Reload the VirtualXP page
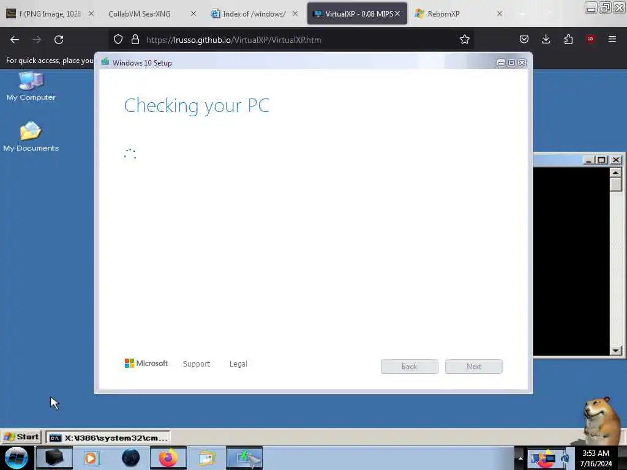The width and height of the screenshot is (627, 470). coord(59,40)
